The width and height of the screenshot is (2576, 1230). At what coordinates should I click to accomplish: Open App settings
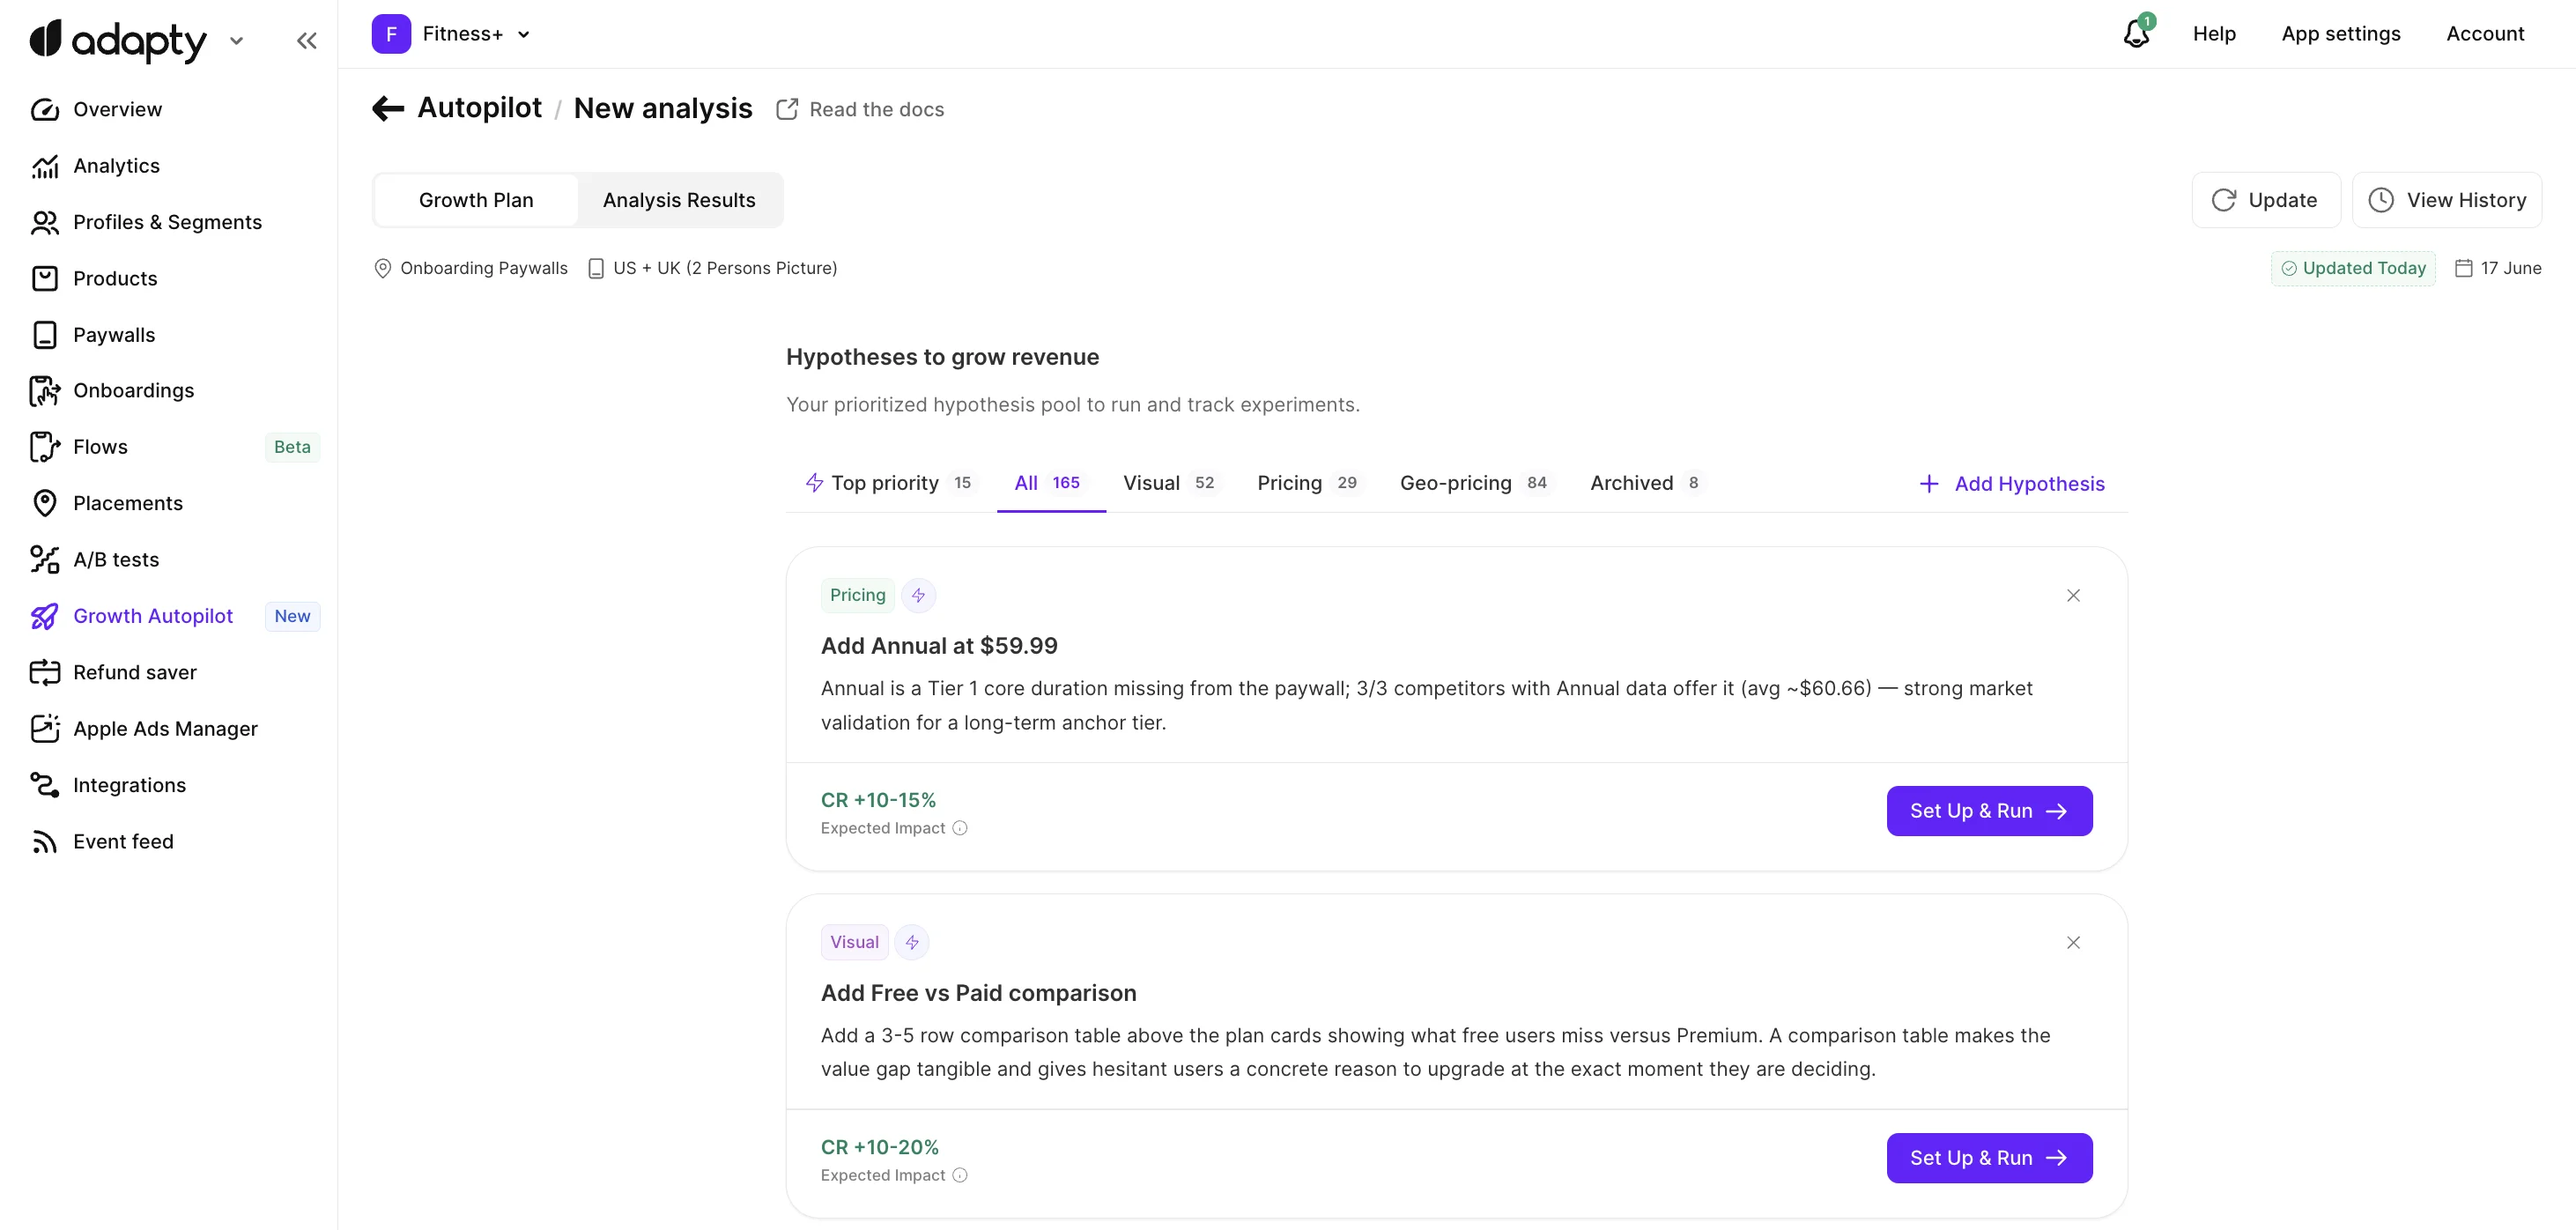(x=2340, y=34)
